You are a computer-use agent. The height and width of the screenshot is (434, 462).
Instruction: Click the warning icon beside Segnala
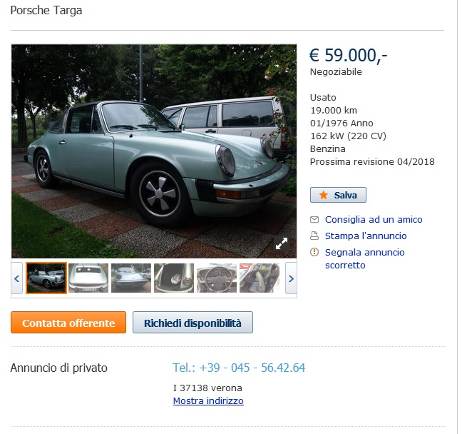pyautogui.click(x=314, y=252)
